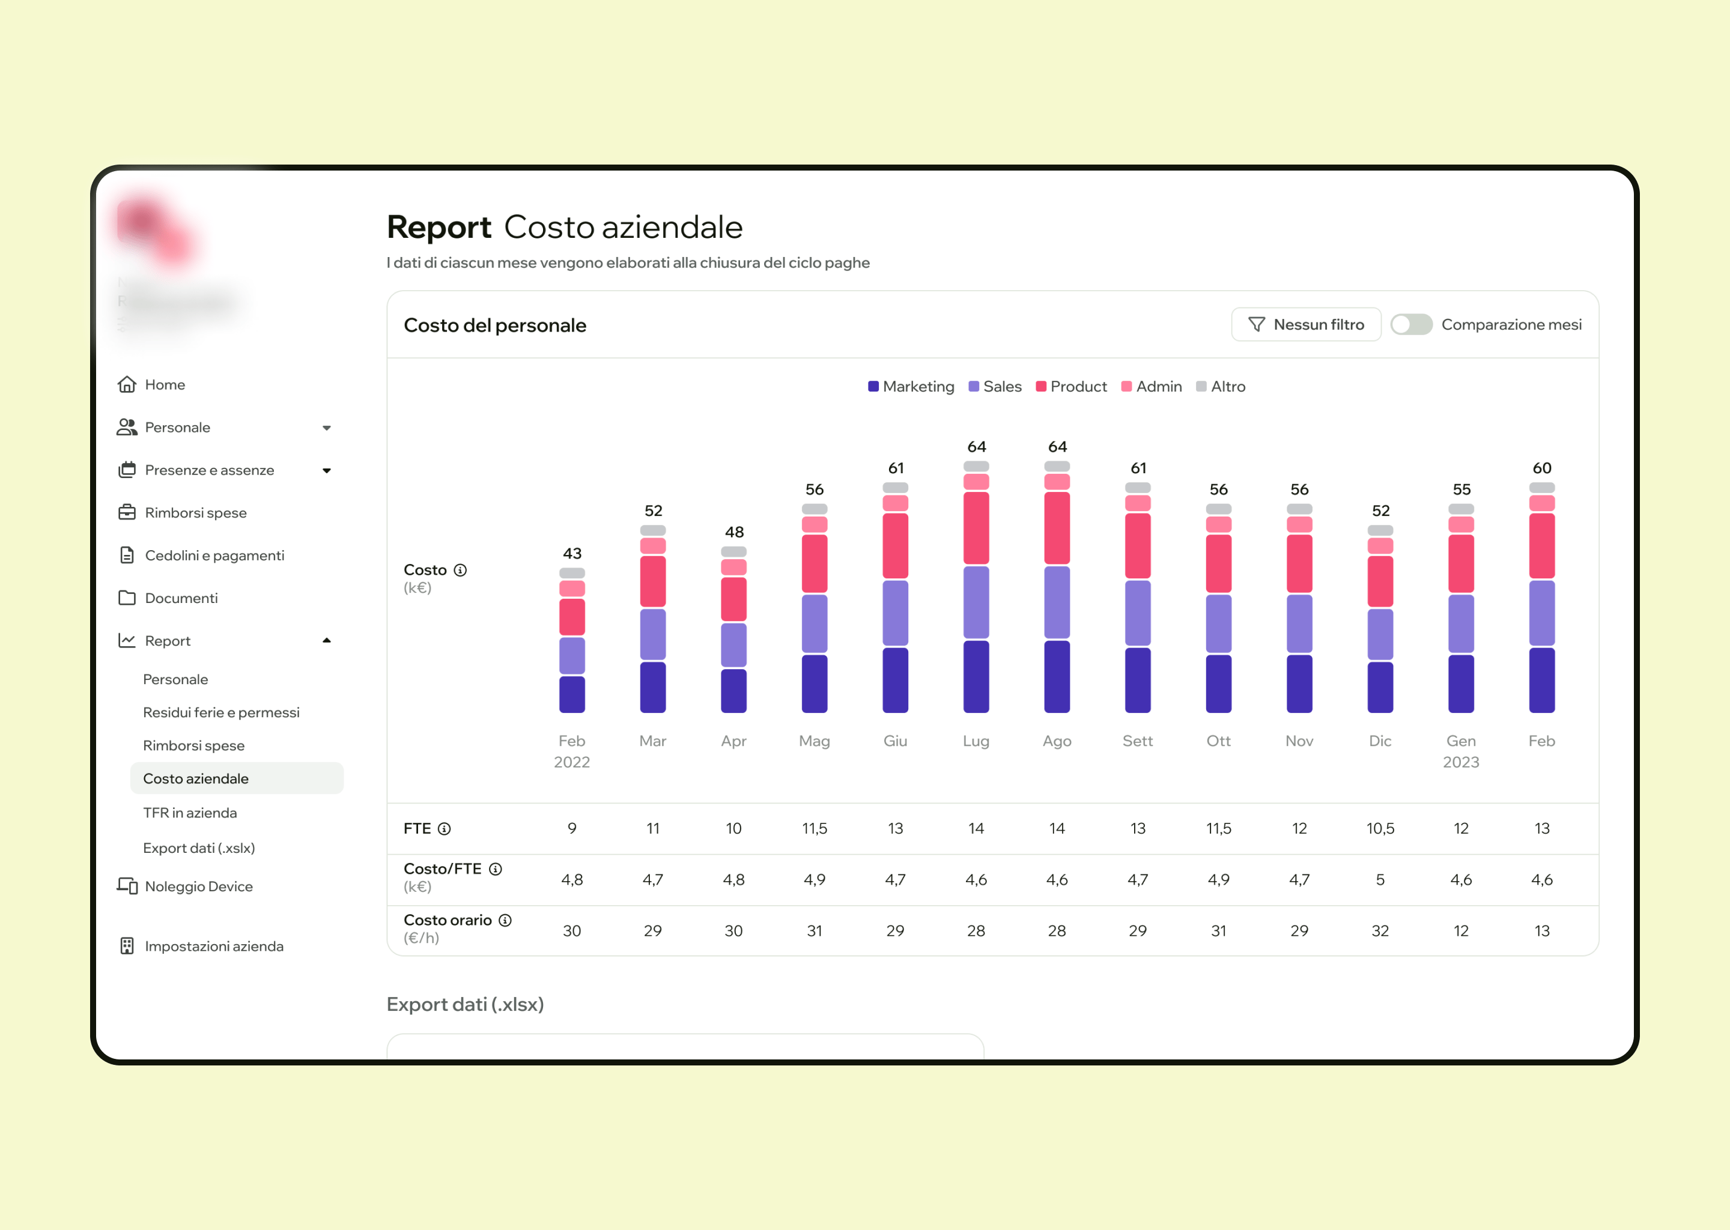The width and height of the screenshot is (1730, 1230).
Task: Open the Residui ferie e permessi report
Action: pyautogui.click(x=221, y=712)
